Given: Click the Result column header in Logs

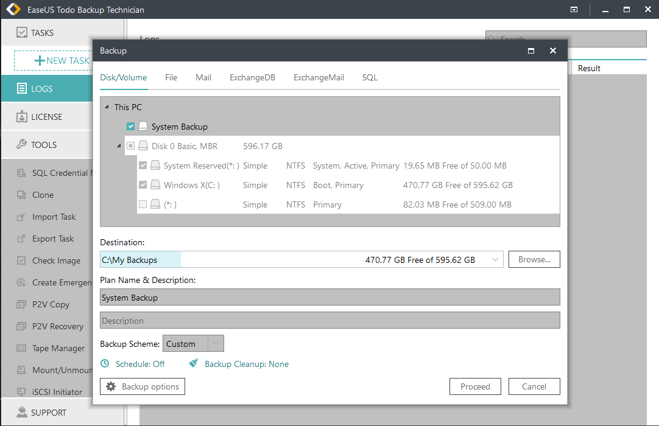Looking at the screenshot, I should [x=589, y=68].
